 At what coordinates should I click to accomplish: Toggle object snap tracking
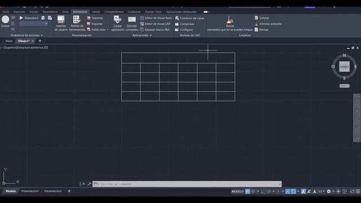(288, 192)
